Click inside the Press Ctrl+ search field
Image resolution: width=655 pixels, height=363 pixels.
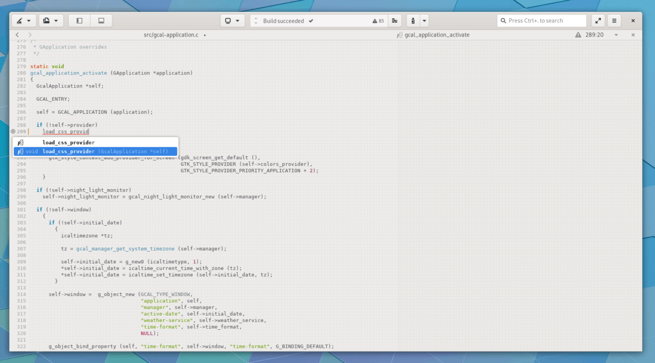[x=540, y=20]
